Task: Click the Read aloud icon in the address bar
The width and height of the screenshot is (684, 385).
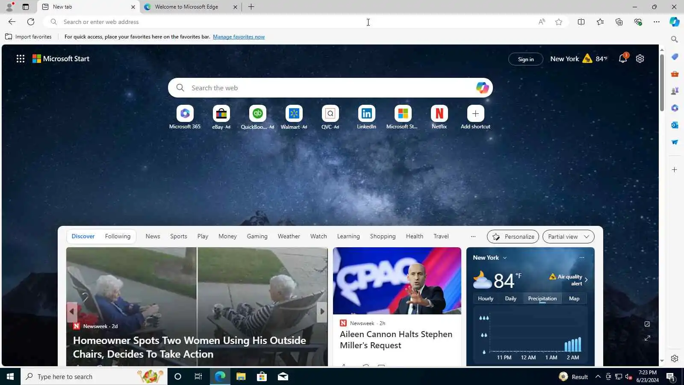Action: [x=542, y=22]
